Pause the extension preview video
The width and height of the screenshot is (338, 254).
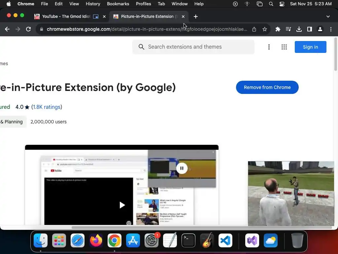pyautogui.click(x=182, y=168)
